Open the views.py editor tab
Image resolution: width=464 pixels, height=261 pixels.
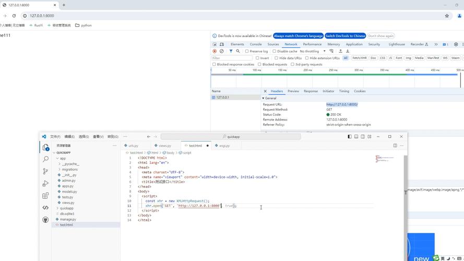tap(164, 146)
